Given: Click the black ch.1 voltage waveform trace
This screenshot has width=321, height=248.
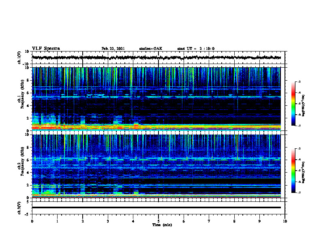Looking at the screenshot, I should point(156,58).
